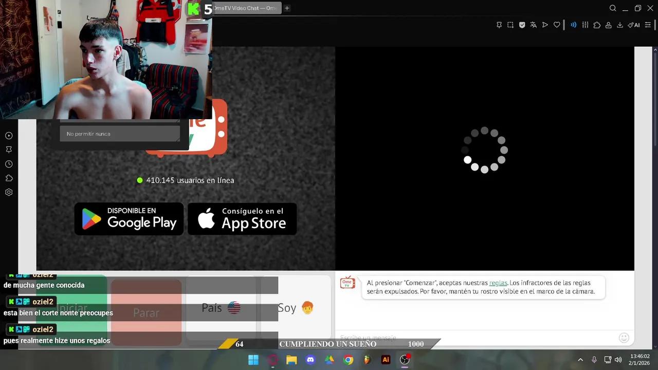Open the easy setup menu icon
Viewport: 658px width, 370px height.
pyautogui.click(x=648, y=25)
